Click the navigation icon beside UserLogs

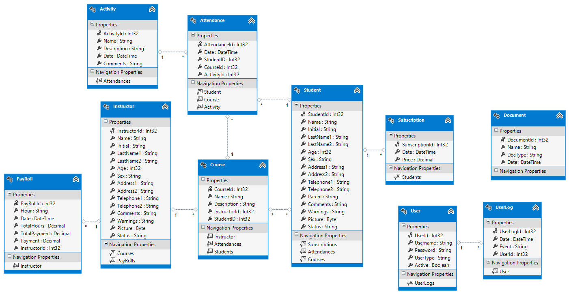coord(410,283)
